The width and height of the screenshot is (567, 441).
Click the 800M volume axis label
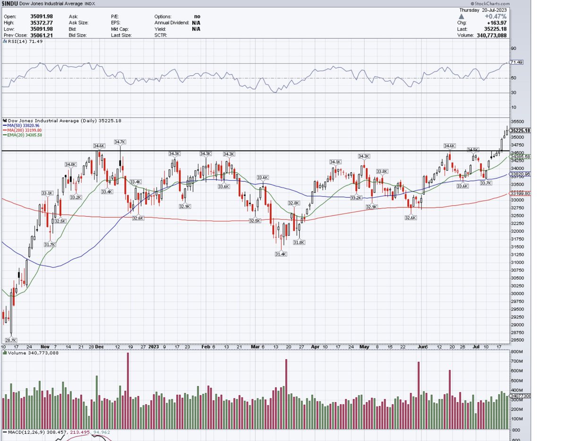tap(516, 352)
